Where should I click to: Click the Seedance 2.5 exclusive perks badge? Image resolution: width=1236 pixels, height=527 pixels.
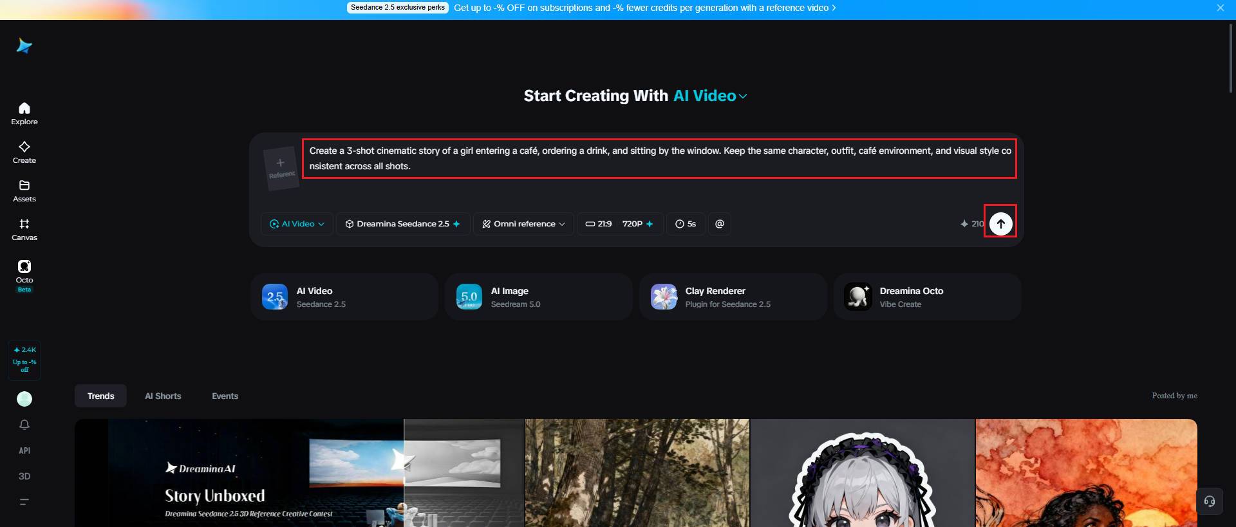coord(398,8)
